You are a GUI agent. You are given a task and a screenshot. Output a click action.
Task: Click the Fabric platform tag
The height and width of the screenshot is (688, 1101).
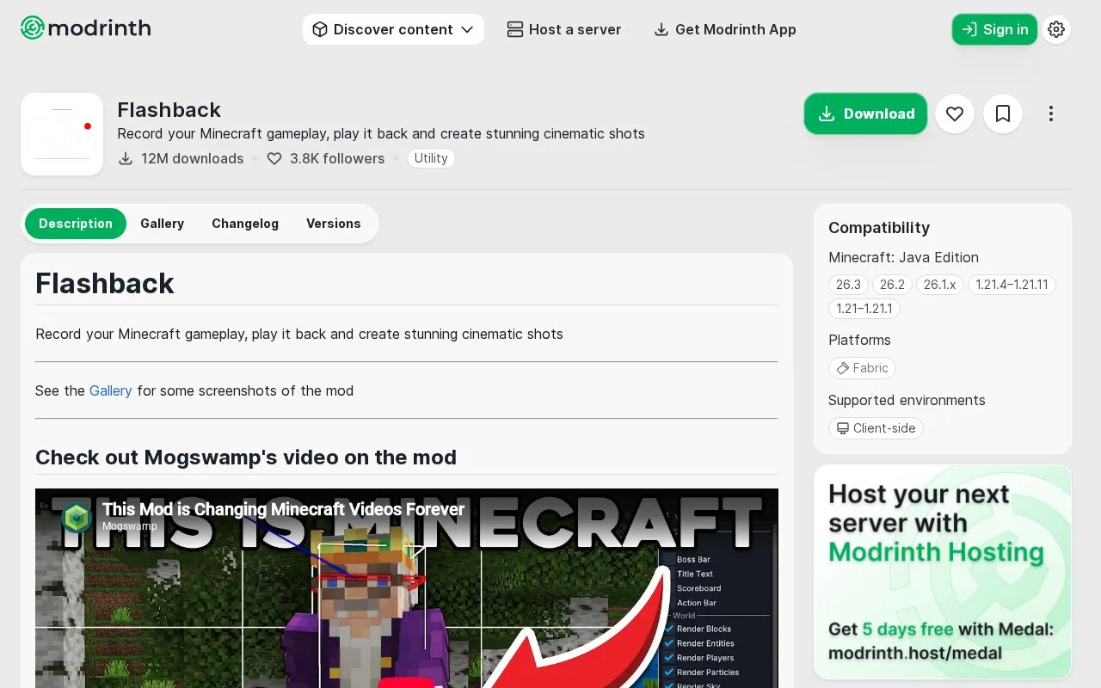pos(862,368)
